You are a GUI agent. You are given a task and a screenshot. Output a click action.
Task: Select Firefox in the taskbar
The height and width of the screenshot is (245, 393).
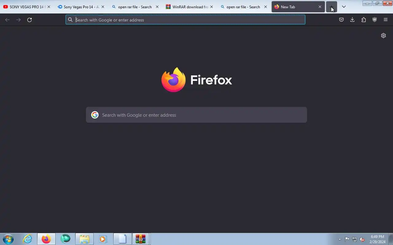(46, 239)
